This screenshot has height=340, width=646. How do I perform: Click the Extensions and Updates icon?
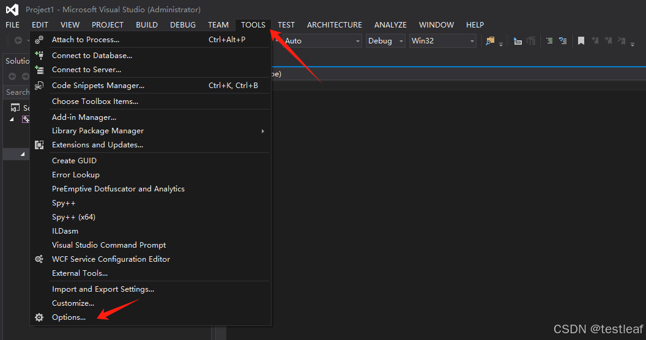point(39,145)
